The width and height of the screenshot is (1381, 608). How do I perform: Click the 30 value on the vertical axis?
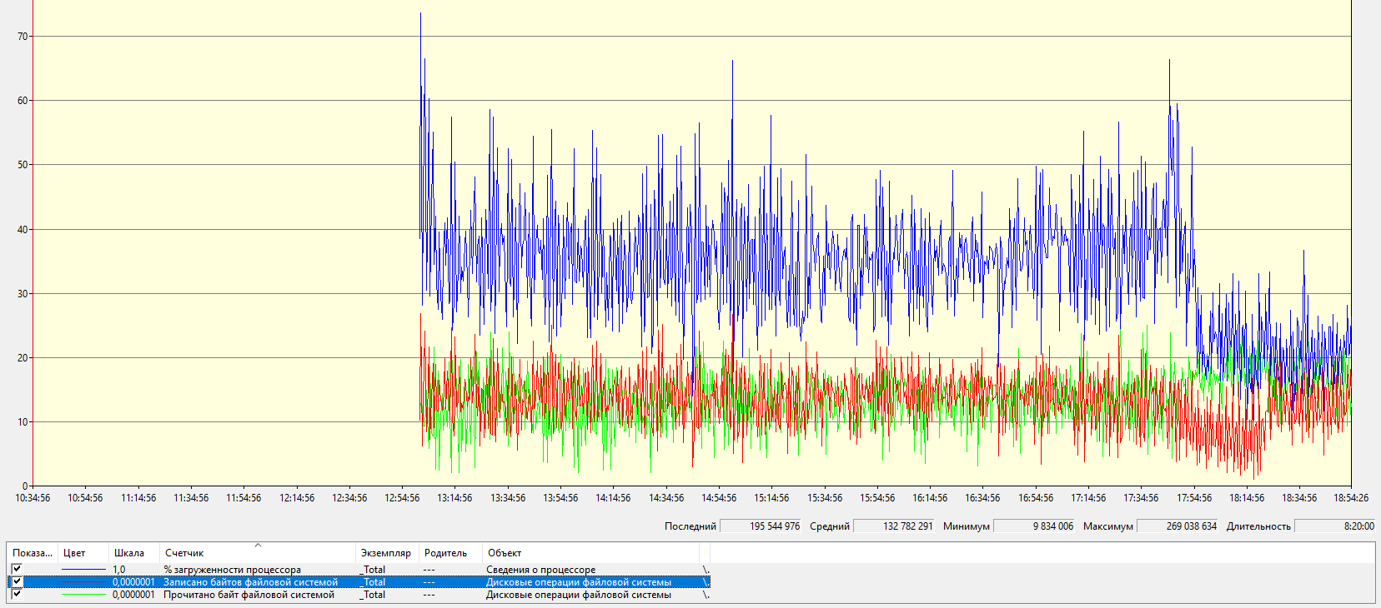[x=23, y=293]
